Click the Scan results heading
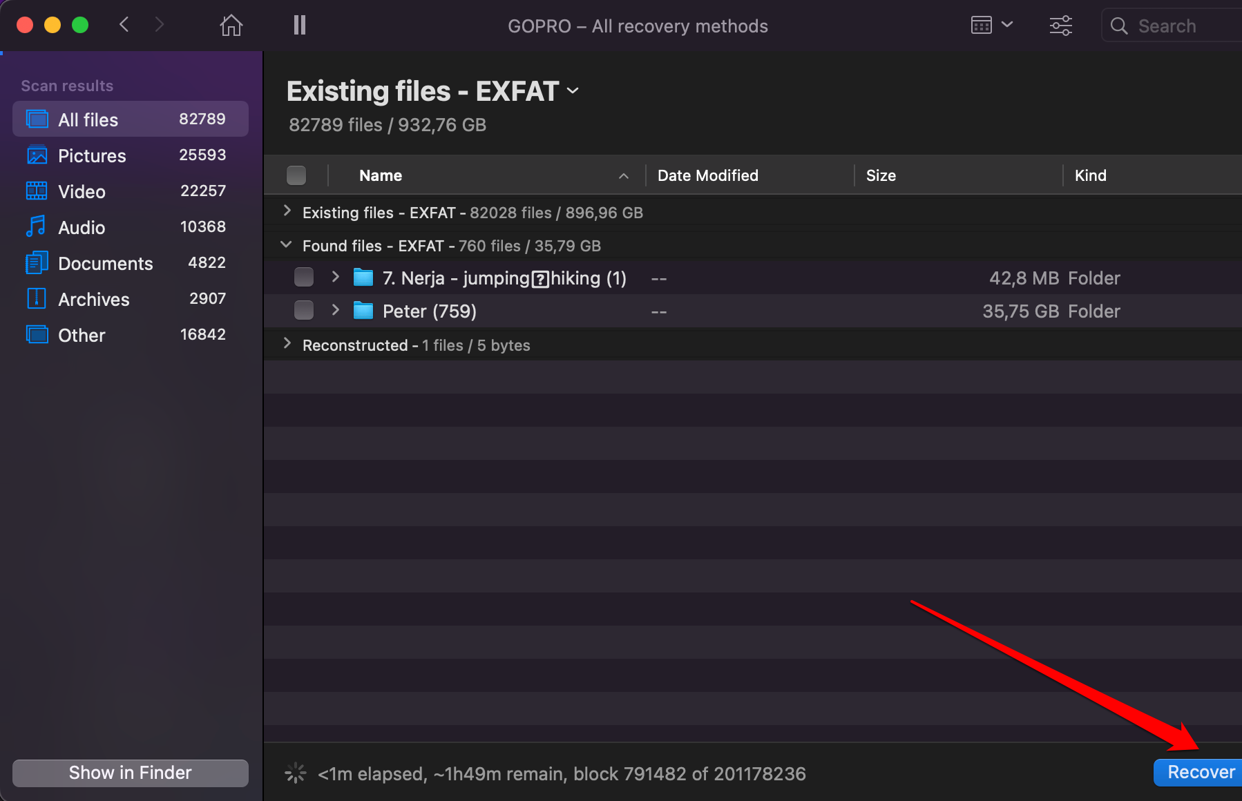This screenshot has height=801, width=1242. coord(67,86)
